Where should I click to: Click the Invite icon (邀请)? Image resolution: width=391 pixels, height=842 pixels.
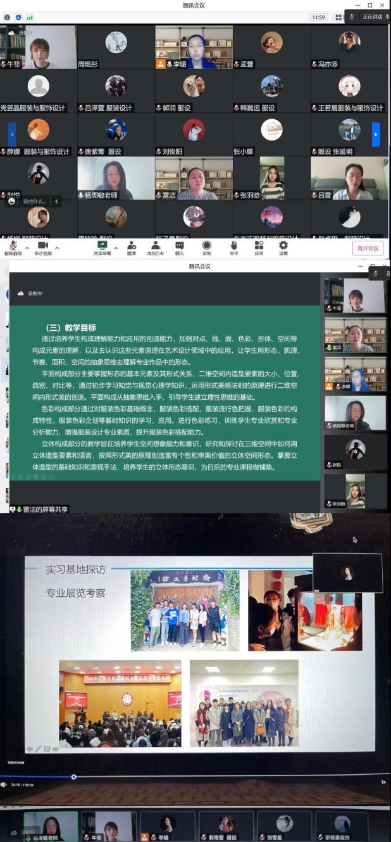point(131,246)
